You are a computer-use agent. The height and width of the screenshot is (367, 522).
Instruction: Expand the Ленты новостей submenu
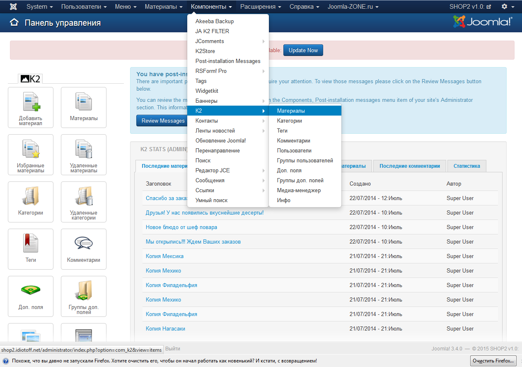pos(228,130)
